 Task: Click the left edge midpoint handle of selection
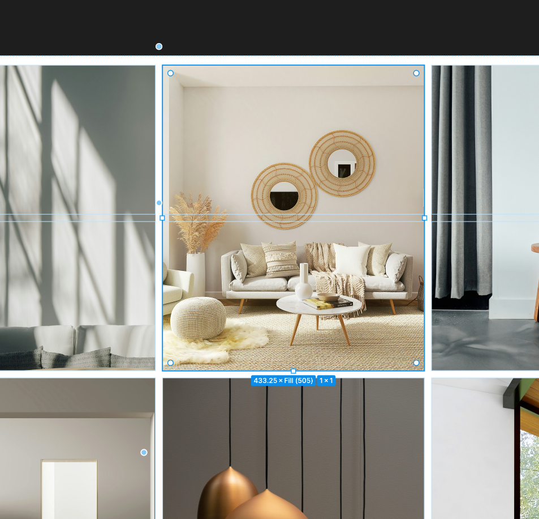tap(162, 218)
